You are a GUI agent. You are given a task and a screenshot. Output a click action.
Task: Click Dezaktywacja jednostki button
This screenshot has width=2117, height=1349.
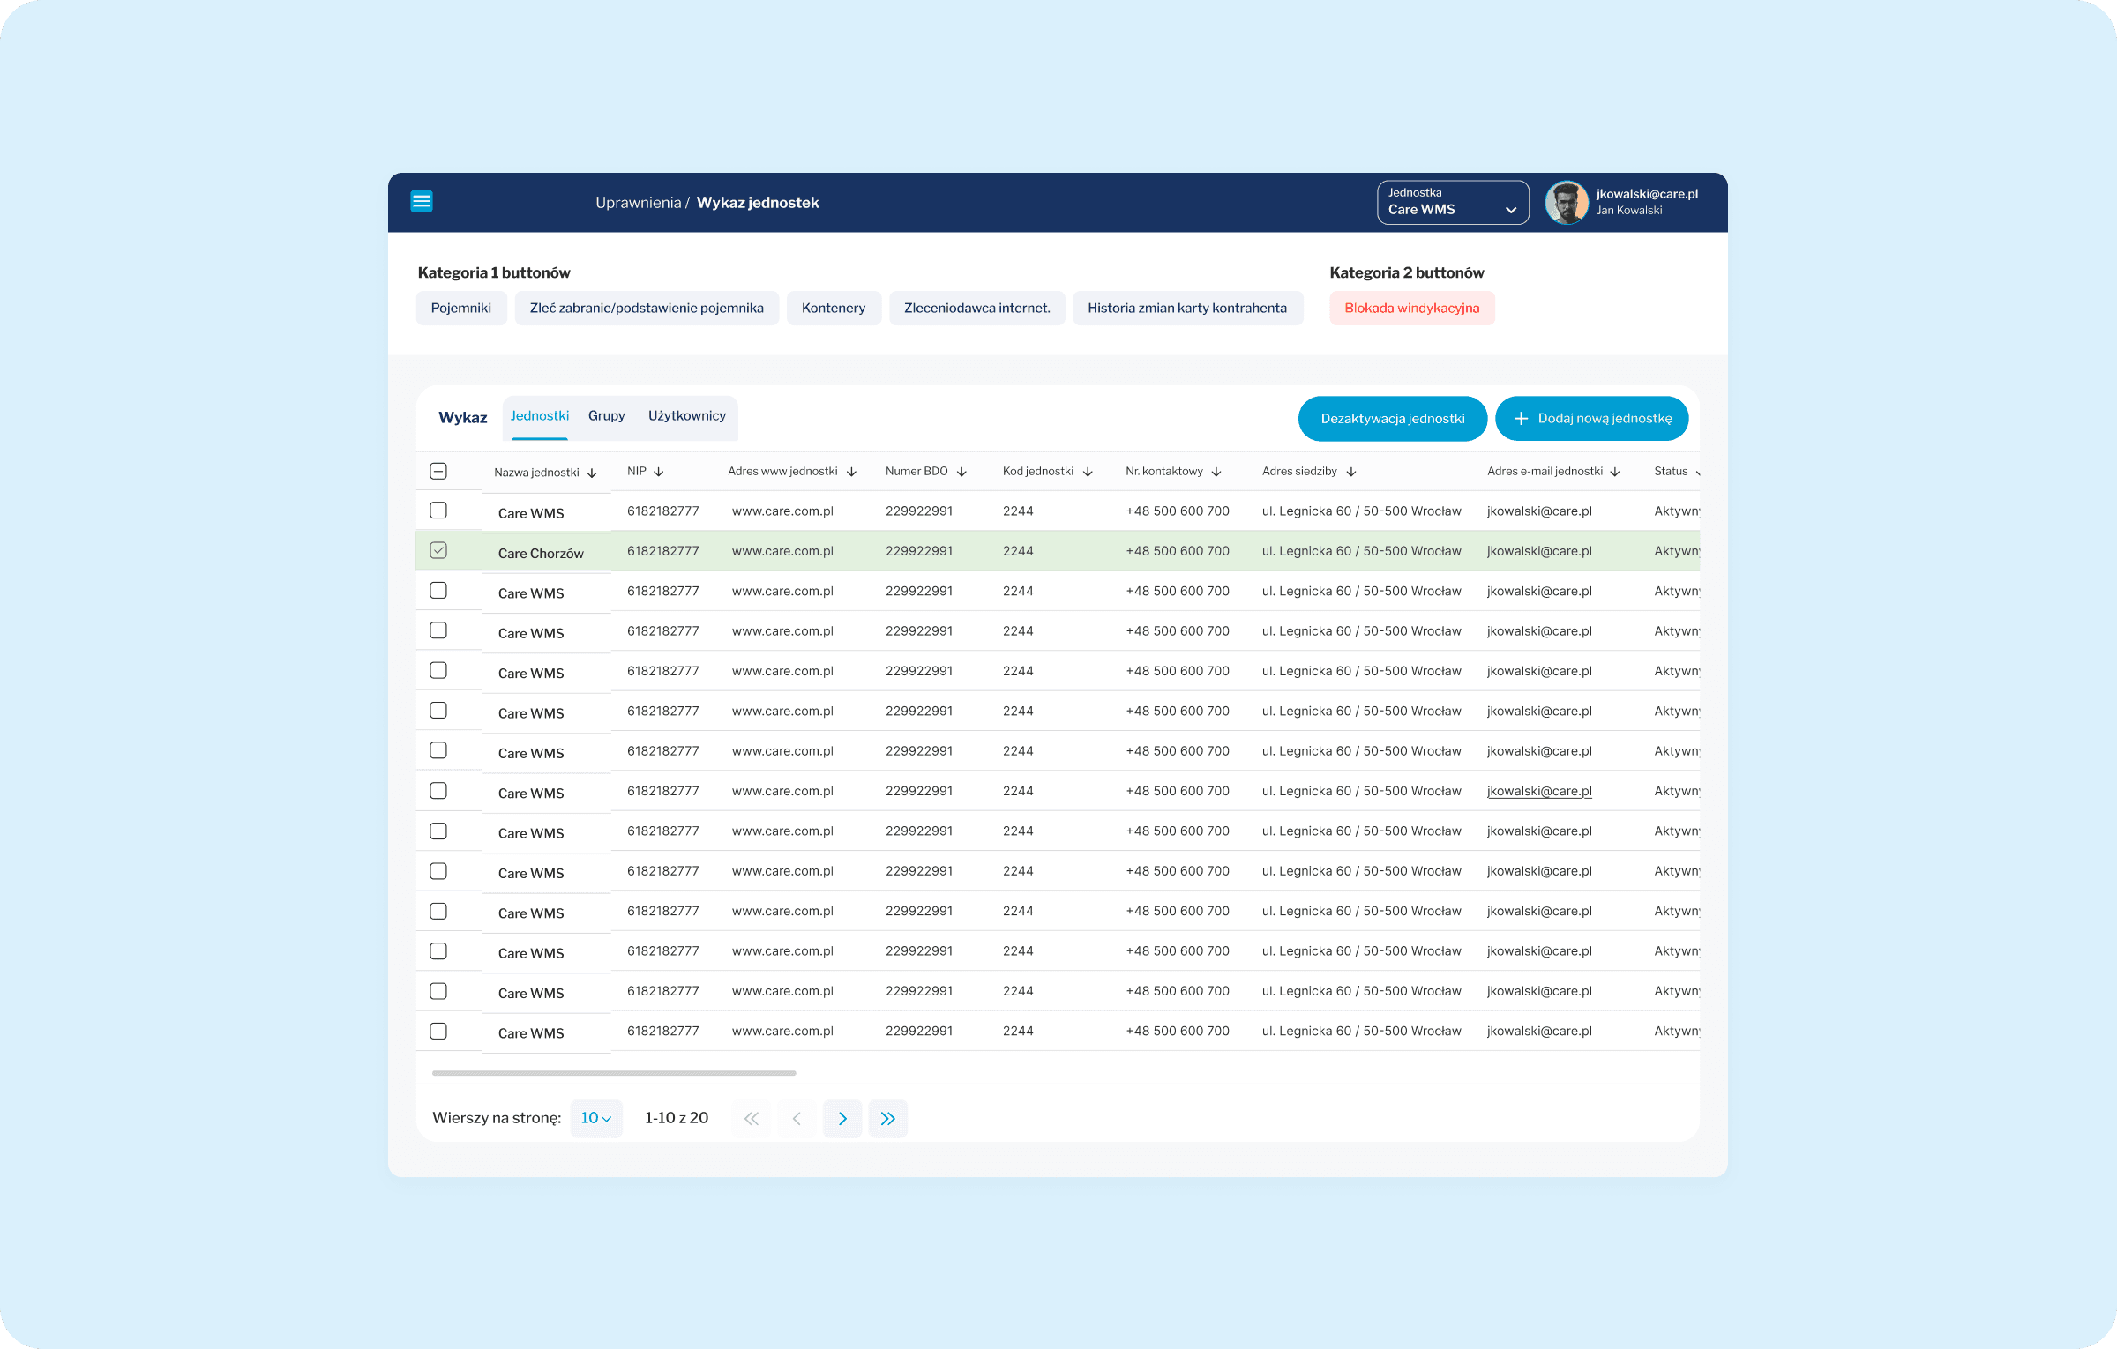coord(1393,419)
